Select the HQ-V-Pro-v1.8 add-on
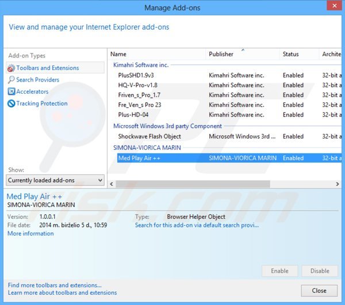 pos(138,85)
